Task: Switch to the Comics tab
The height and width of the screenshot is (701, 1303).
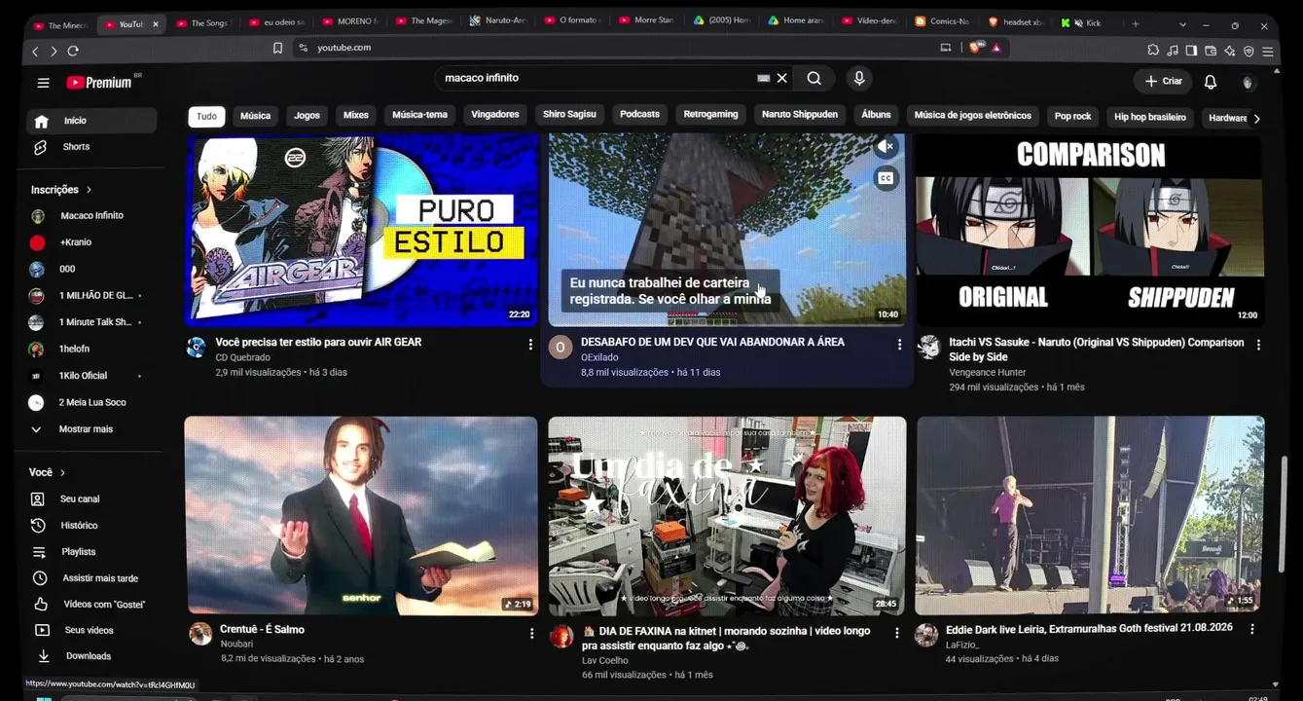Action: tap(942, 21)
